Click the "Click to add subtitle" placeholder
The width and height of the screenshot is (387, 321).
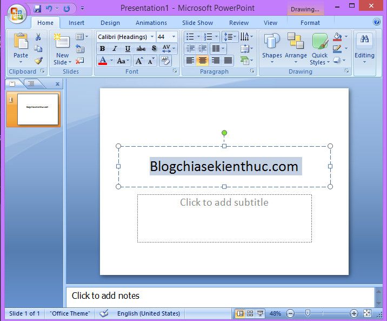coord(224,218)
